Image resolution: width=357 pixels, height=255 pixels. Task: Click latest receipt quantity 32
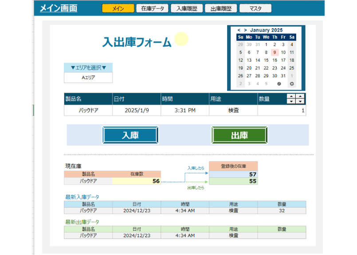tap(282, 211)
